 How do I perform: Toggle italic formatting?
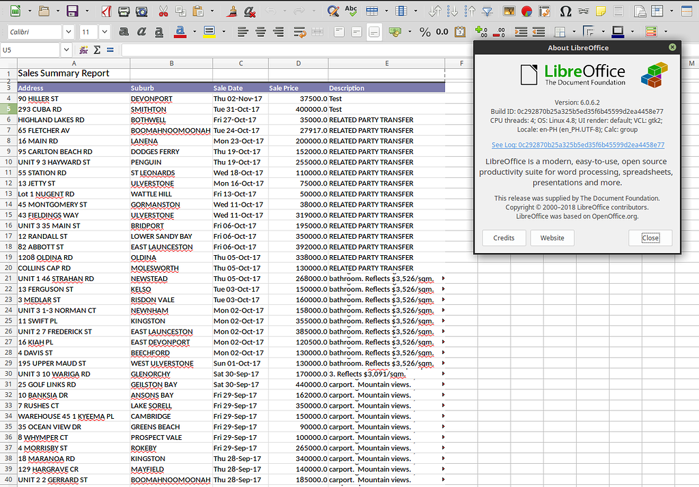141,31
